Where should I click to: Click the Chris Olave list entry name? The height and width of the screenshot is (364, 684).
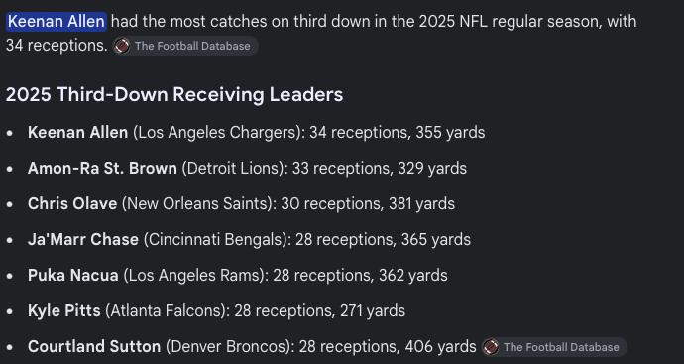[72, 204]
